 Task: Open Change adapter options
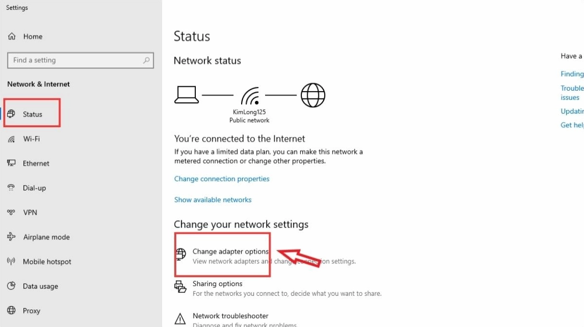pyautogui.click(x=230, y=251)
